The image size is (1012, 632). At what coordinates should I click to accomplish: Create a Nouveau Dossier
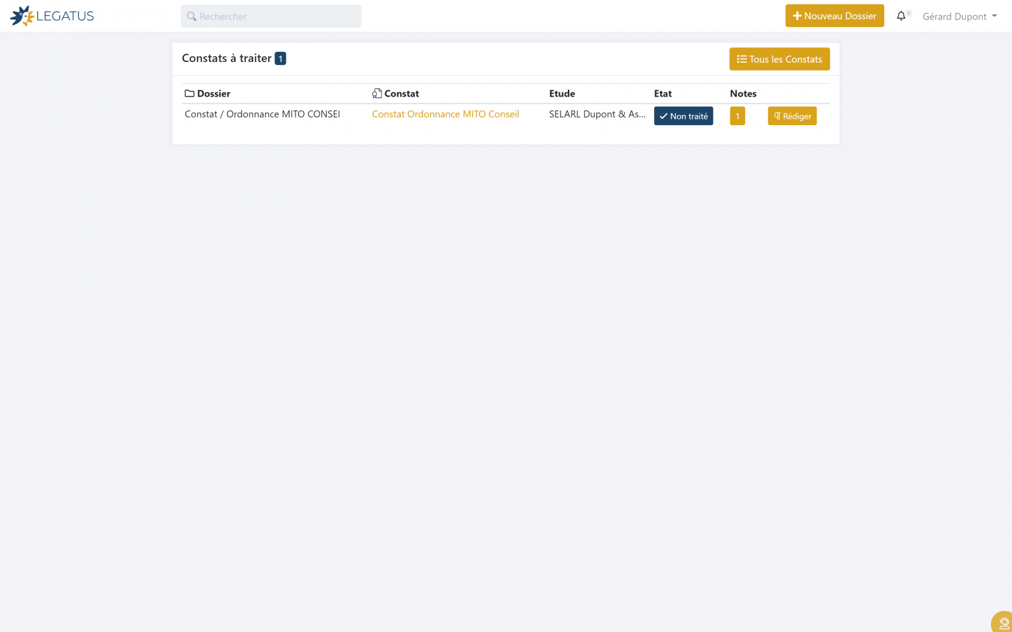click(834, 16)
